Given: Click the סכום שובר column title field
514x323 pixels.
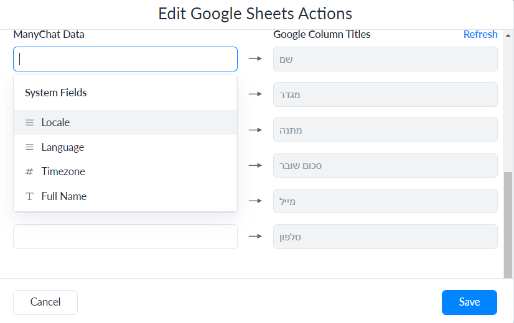Looking at the screenshot, I should [x=385, y=166].
